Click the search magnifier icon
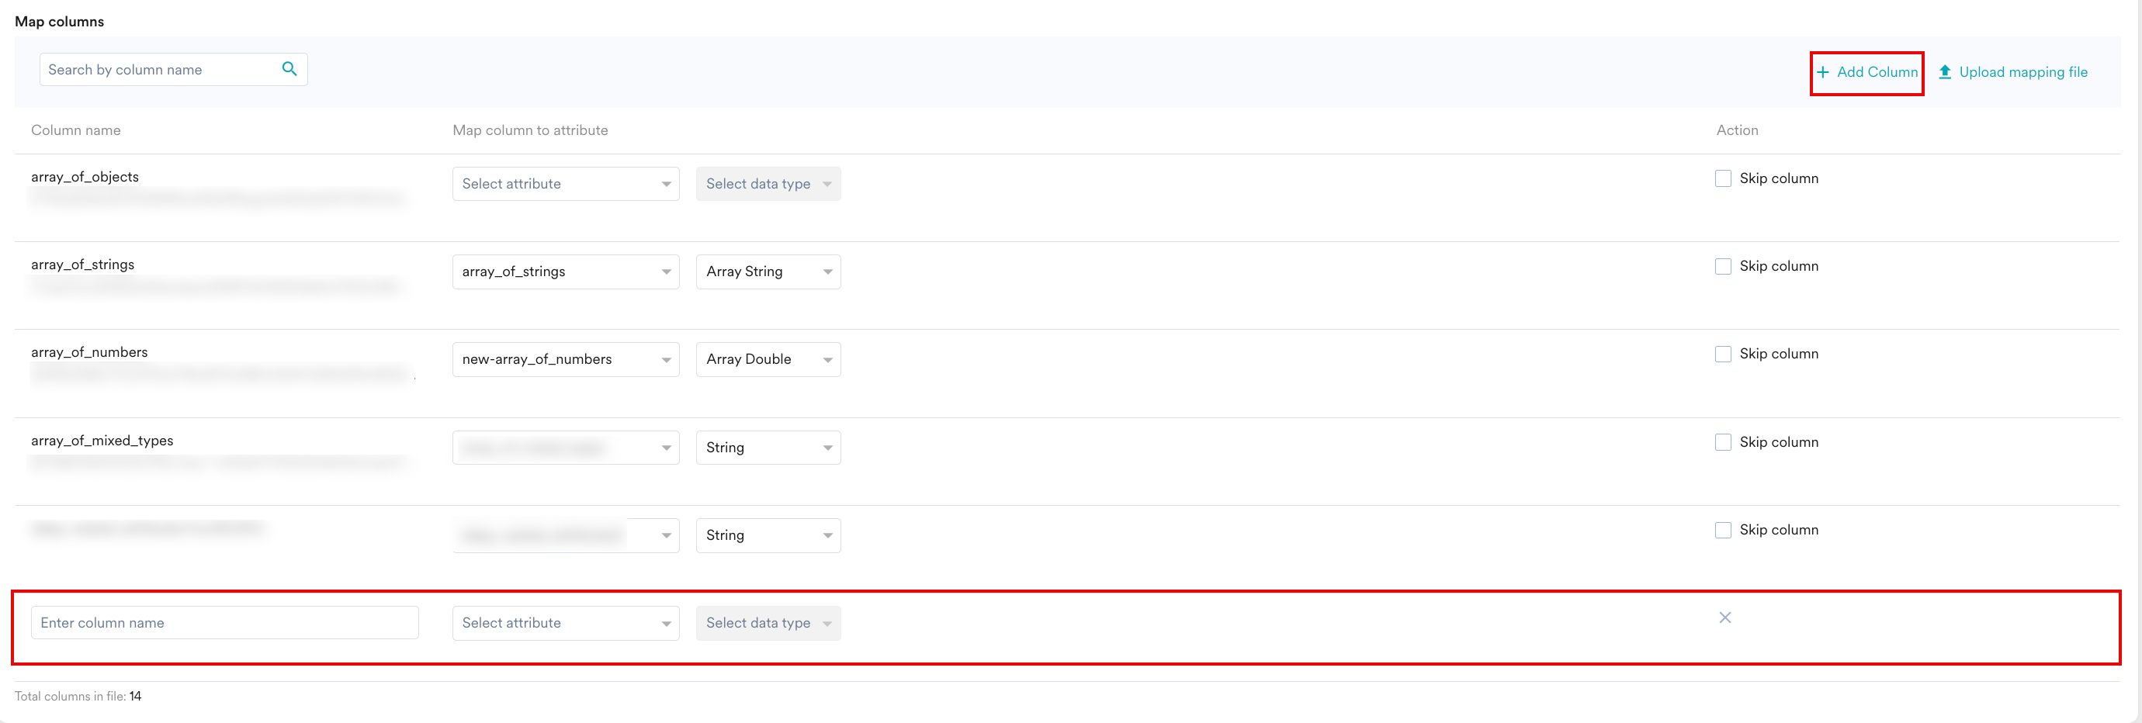This screenshot has width=2142, height=723. [x=289, y=69]
